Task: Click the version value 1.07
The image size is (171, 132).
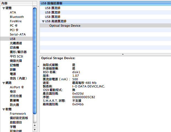Action: tap(75, 76)
